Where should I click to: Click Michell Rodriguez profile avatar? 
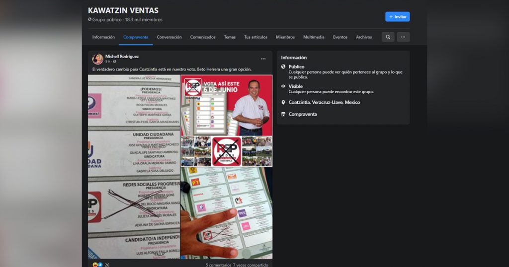[98, 59]
